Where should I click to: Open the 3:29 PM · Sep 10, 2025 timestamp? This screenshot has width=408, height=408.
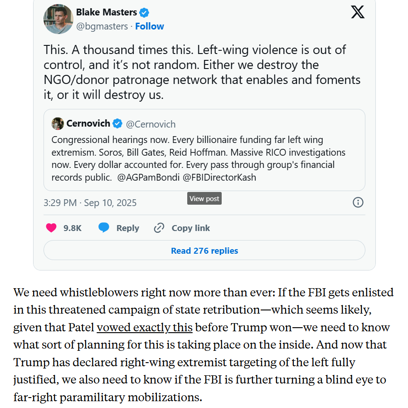pyautogui.click(x=90, y=202)
